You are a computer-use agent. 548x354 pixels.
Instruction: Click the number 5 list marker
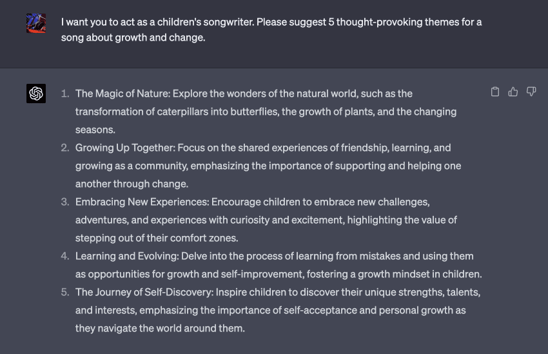pyautogui.click(x=65, y=292)
